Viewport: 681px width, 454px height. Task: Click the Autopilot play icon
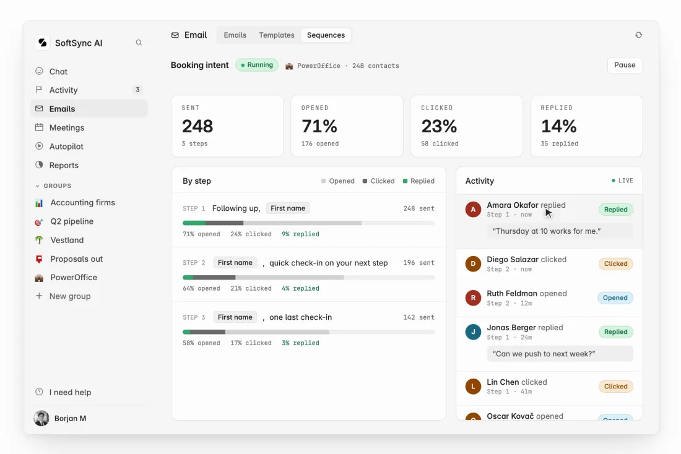pos(39,146)
